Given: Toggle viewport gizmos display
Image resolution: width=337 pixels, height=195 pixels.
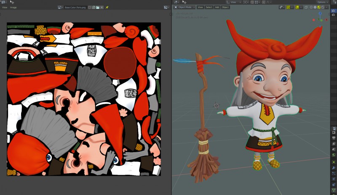Looking at the screenshot, I should click(288, 7).
